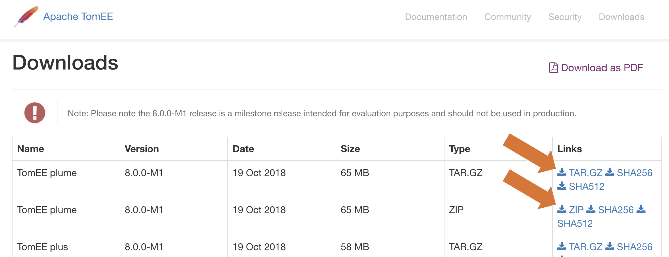This screenshot has width=669, height=257.
Task: Open SHA512 checksum for plume ZIP
Action: tap(575, 223)
